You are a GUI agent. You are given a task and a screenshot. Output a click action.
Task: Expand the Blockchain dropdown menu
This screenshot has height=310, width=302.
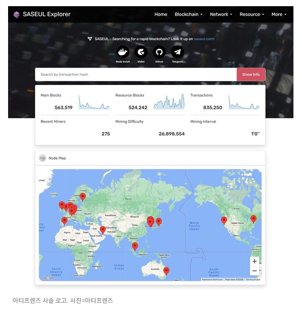(188, 14)
